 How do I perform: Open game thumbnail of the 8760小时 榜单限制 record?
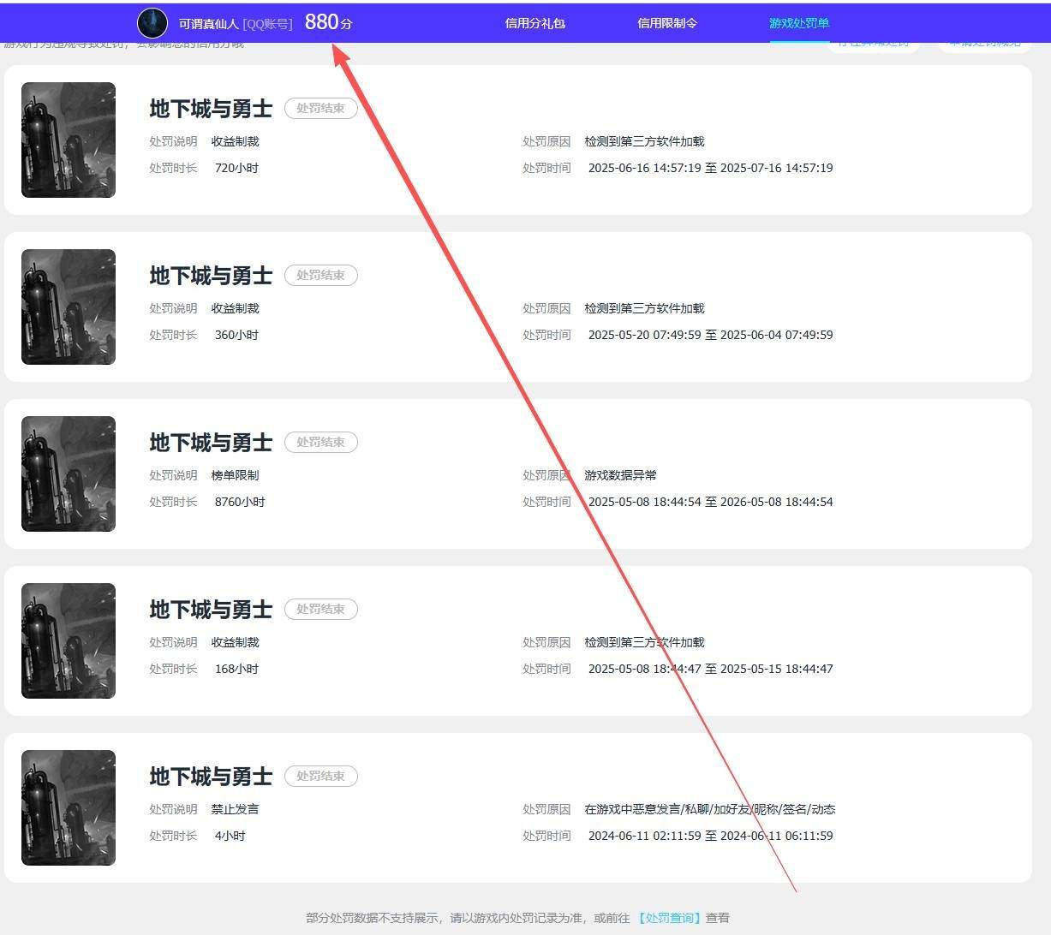69,473
